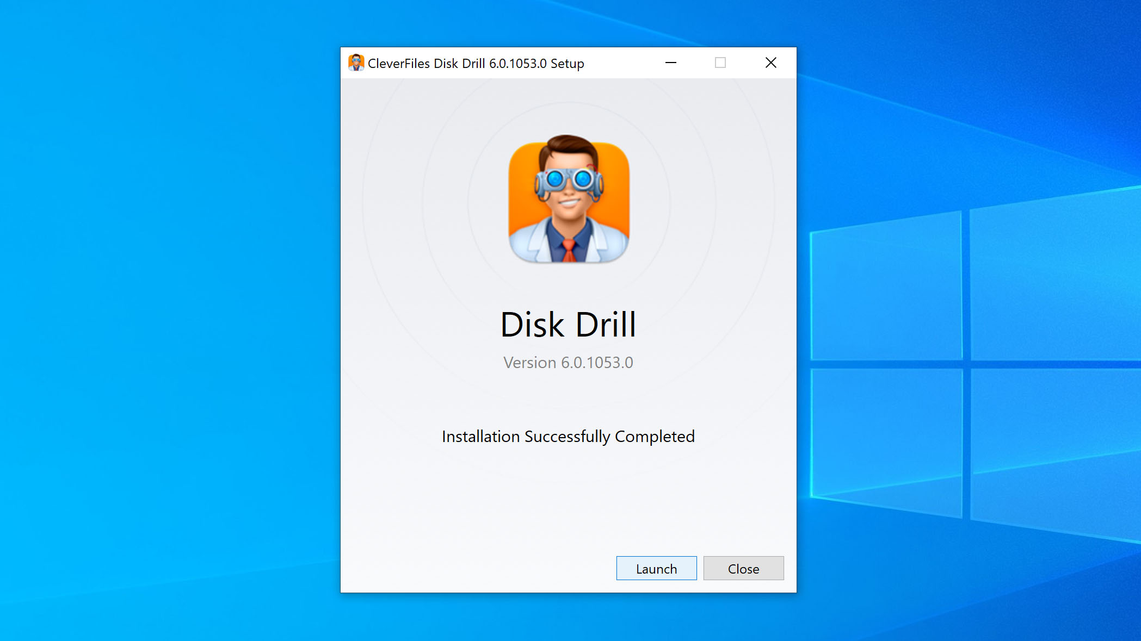The width and height of the screenshot is (1141, 641).
Task: Exit the setup via the X button
Action: [x=770, y=63]
